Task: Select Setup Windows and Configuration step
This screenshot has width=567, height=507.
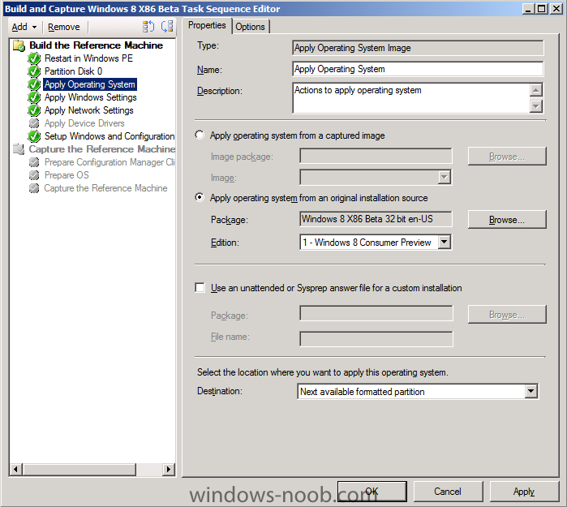Action: (x=110, y=136)
